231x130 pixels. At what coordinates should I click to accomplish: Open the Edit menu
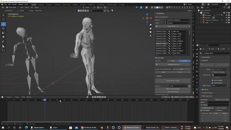pyautogui.click(x=9, y=4)
